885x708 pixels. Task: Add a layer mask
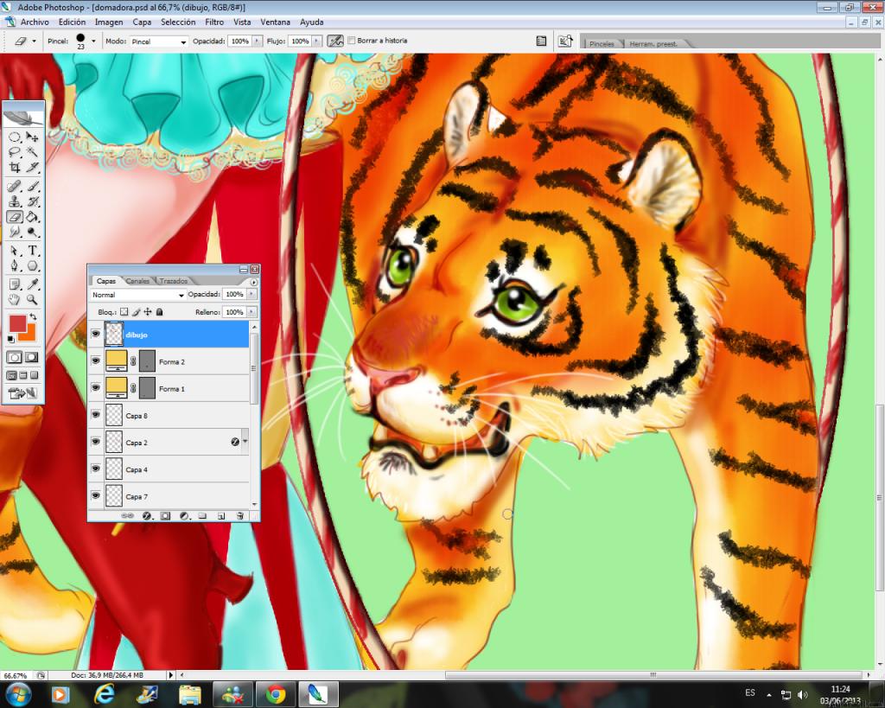point(165,515)
